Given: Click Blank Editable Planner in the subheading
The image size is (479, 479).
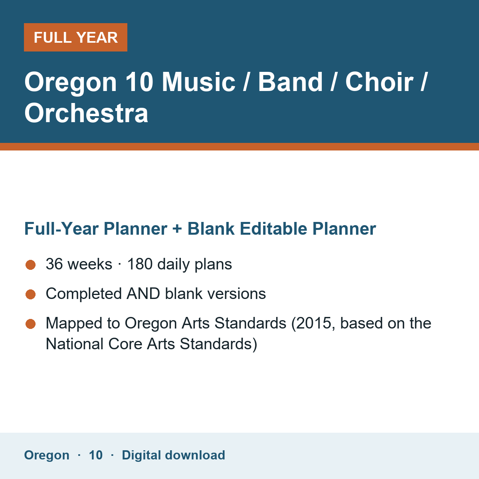Looking at the screenshot, I should (282, 229).
